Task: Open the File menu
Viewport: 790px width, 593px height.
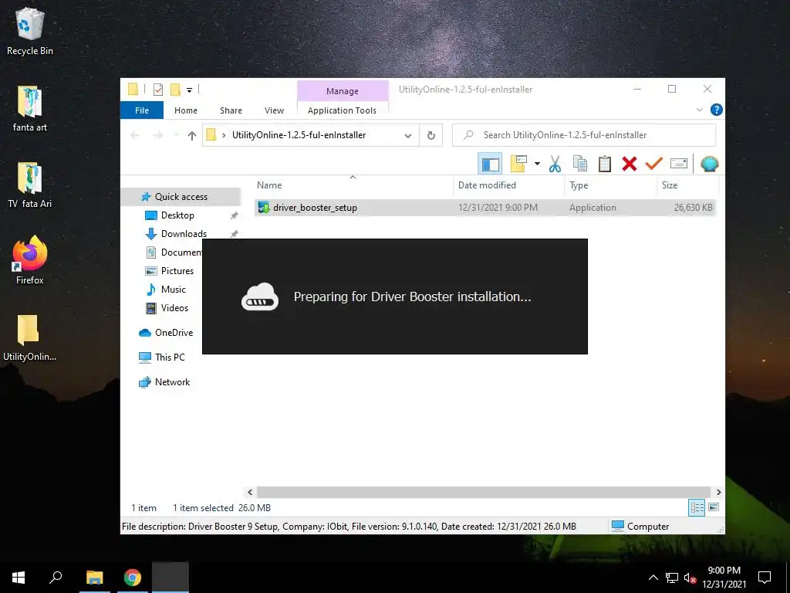Action: click(x=142, y=110)
